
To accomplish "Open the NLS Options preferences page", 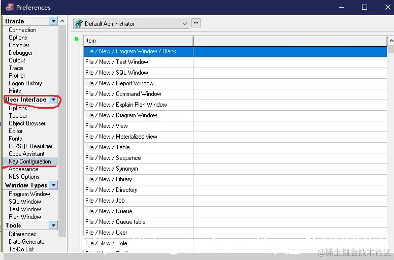I will 24,177.
